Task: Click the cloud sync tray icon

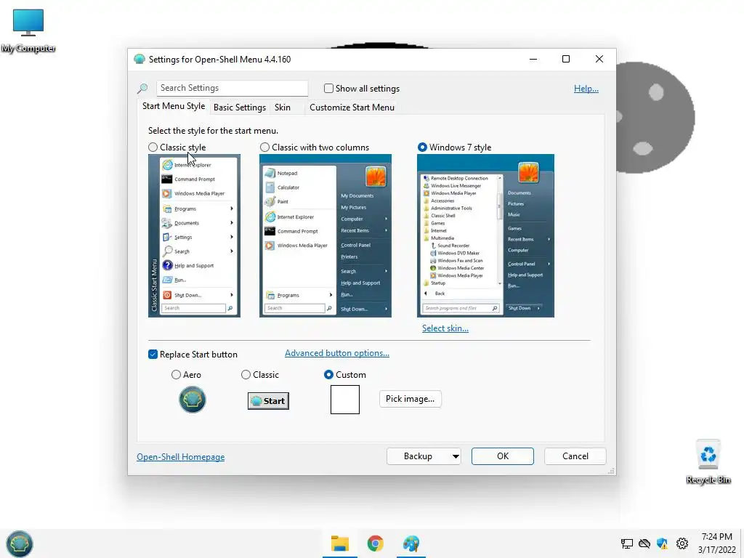Action: click(x=644, y=543)
